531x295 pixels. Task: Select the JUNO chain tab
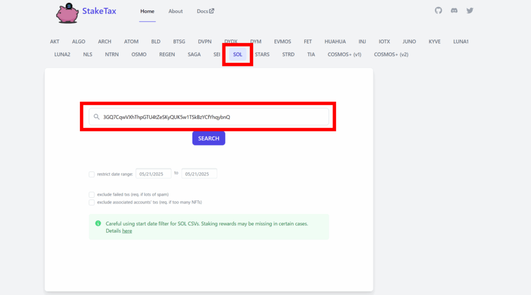coord(409,42)
